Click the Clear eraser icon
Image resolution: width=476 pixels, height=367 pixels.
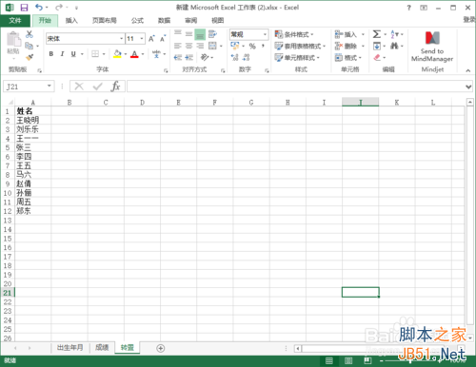click(377, 57)
